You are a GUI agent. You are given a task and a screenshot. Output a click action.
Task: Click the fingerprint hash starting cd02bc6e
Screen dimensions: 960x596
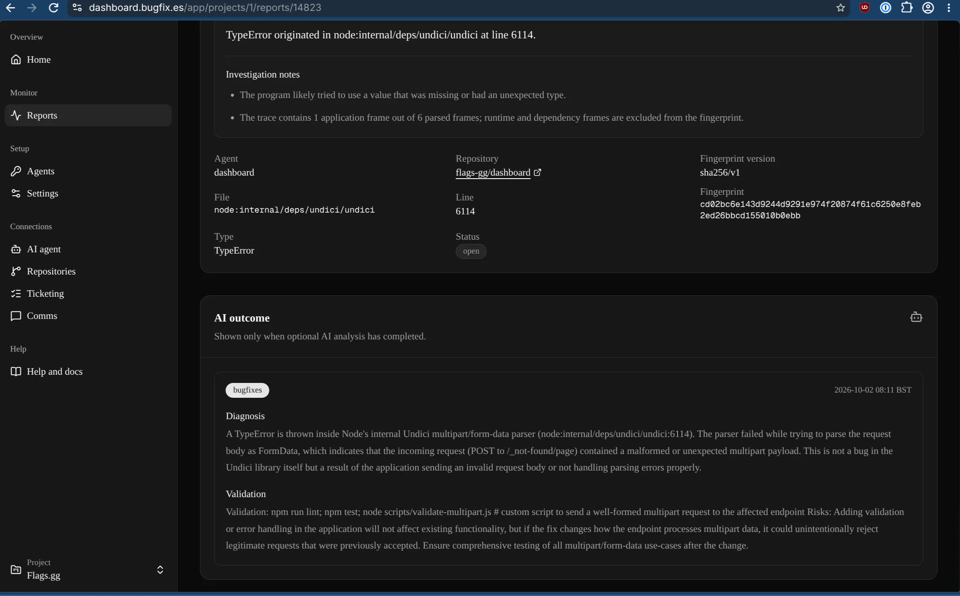point(810,210)
